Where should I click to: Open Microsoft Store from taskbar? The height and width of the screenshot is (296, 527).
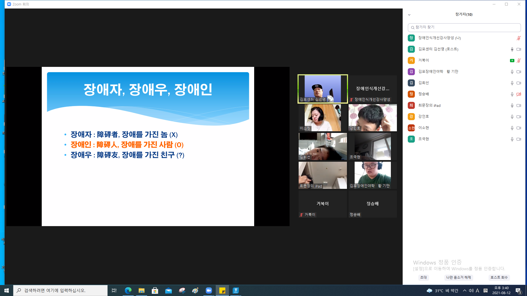tap(155, 291)
